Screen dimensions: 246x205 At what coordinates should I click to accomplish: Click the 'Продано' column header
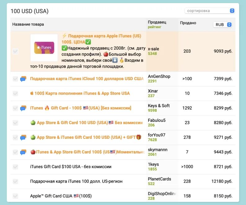click(188, 23)
